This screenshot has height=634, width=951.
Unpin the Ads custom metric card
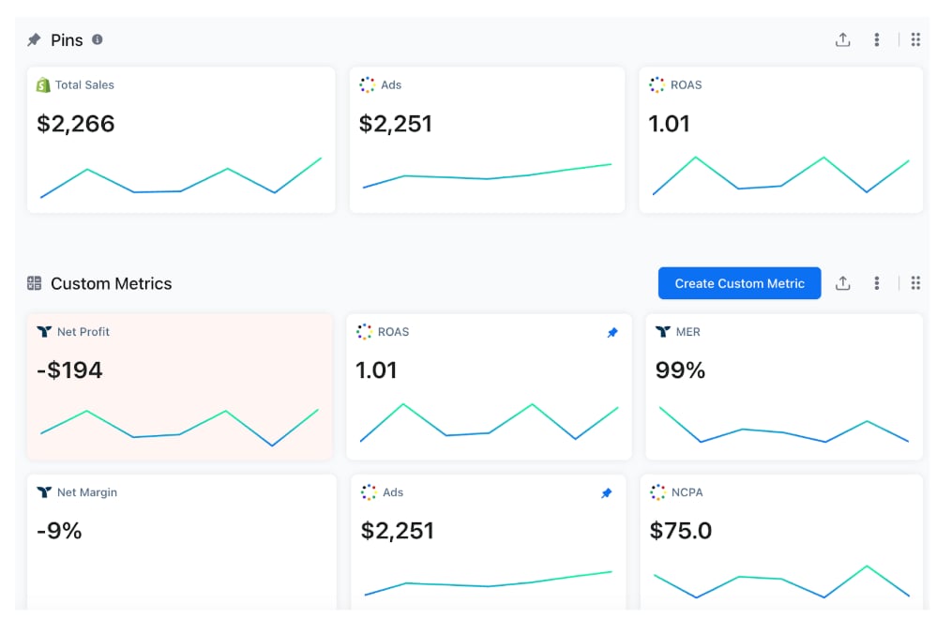click(606, 493)
